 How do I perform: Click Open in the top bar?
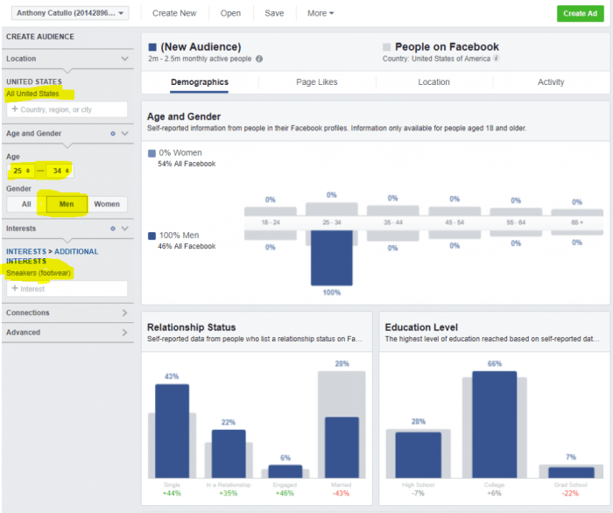[230, 13]
